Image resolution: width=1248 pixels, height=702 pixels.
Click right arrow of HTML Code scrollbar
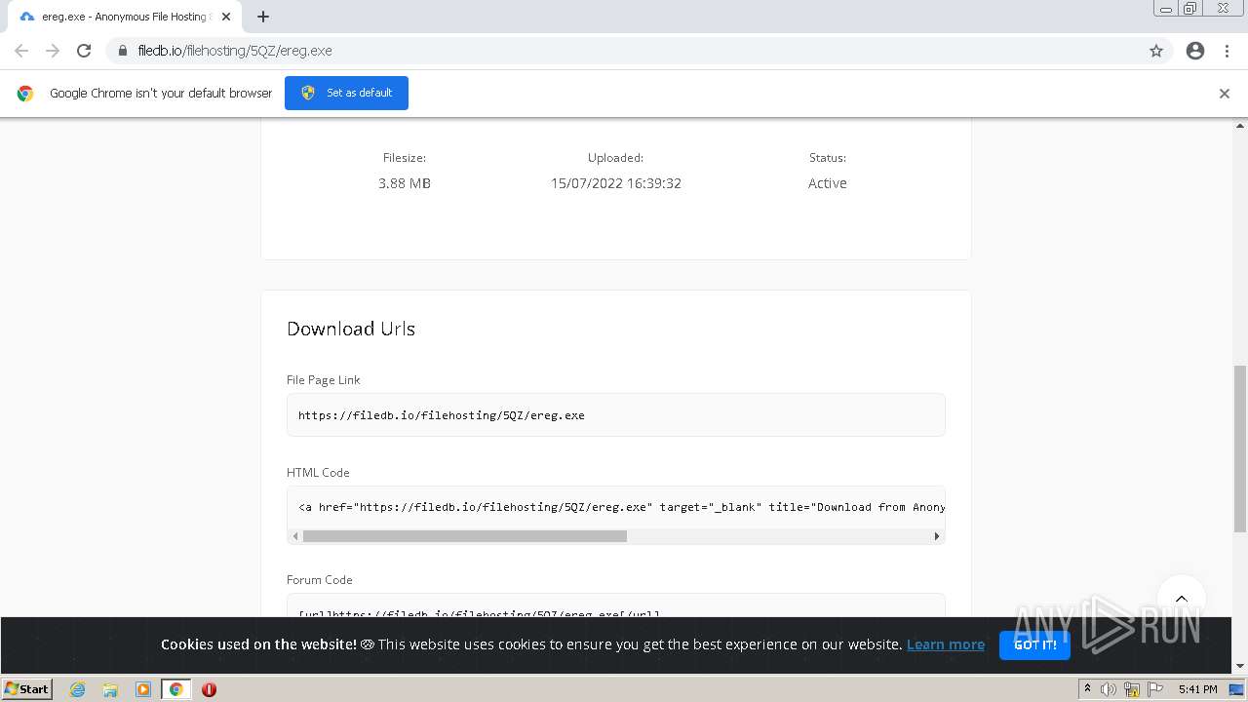(x=937, y=536)
